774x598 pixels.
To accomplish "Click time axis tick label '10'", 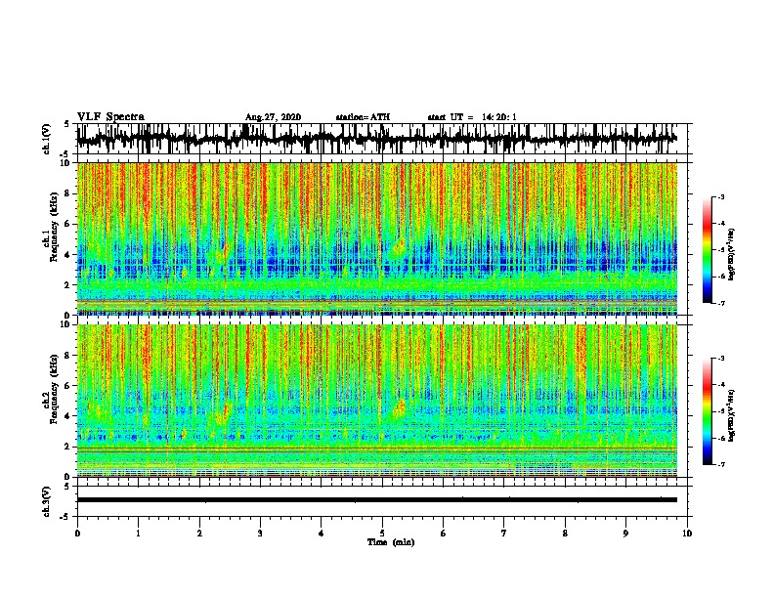I will click(x=687, y=534).
